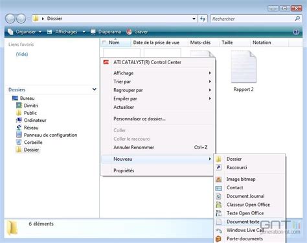Toggle the checkbox in the Nom column header
The height and width of the screenshot is (243, 307).
(104, 43)
